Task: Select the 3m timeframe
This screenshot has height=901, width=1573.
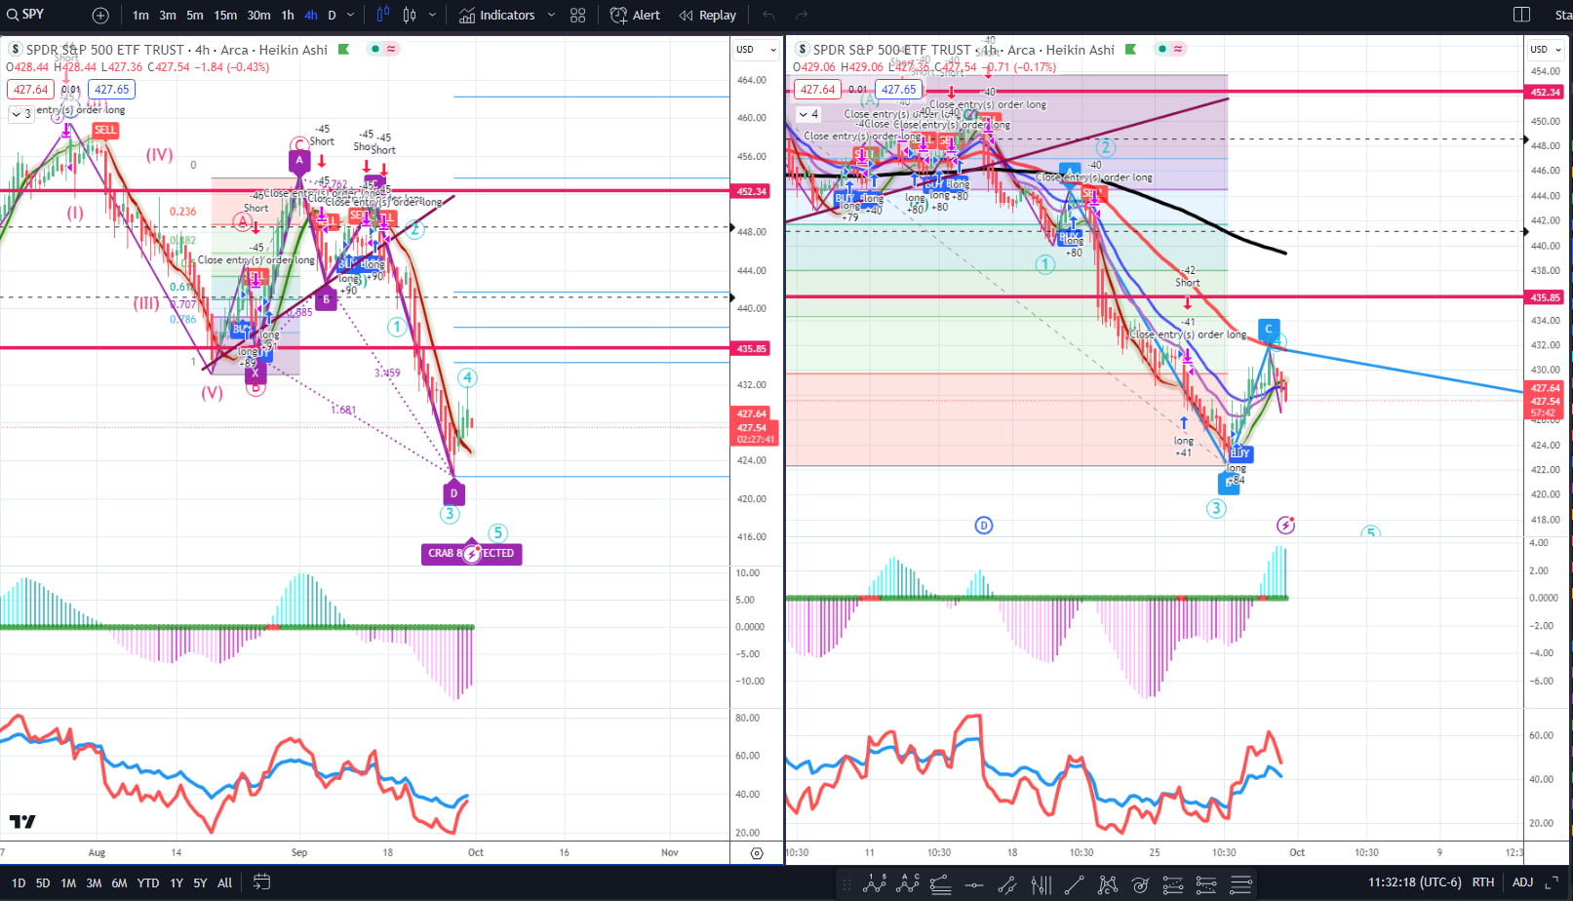Action: [x=168, y=16]
